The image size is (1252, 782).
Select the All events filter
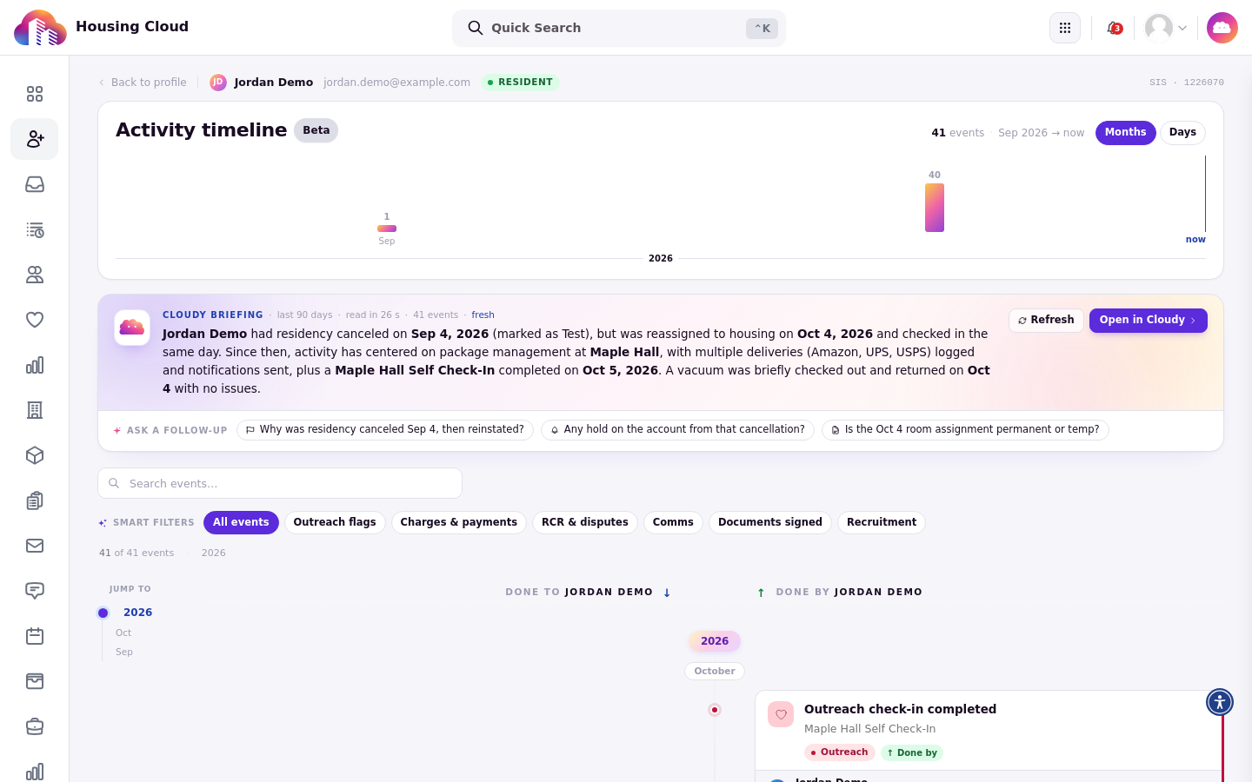pyautogui.click(x=241, y=522)
